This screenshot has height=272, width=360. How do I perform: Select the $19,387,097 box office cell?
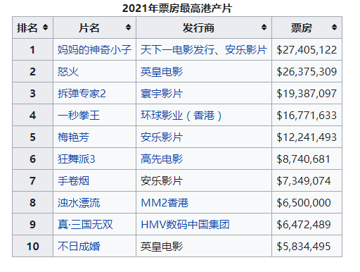tap(307, 94)
